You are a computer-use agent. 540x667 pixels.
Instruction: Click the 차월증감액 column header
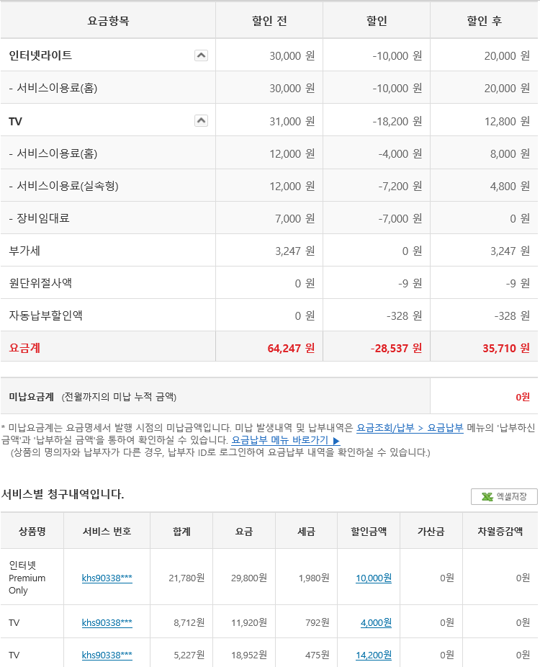tap(500, 532)
